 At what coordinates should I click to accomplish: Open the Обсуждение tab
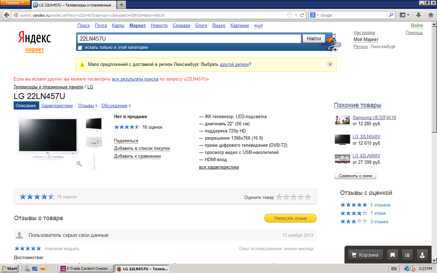point(114,106)
